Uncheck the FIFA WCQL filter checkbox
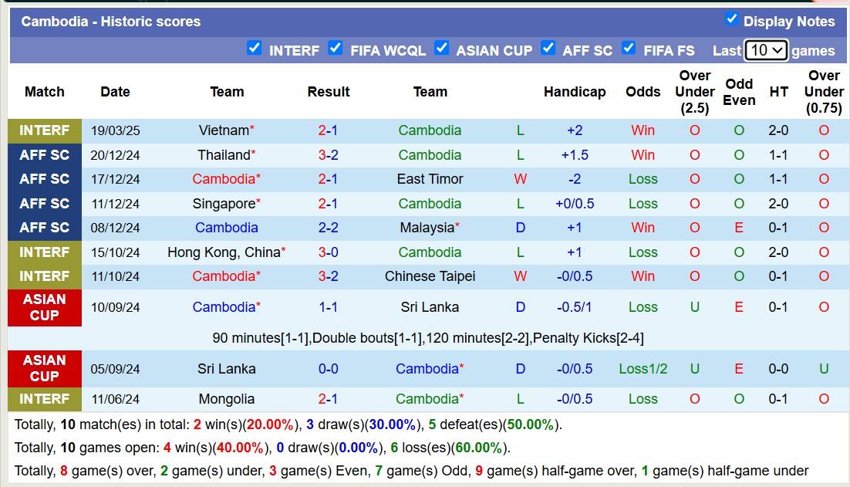Image resolution: width=850 pixels, height=487 pixels. (335, 48)
